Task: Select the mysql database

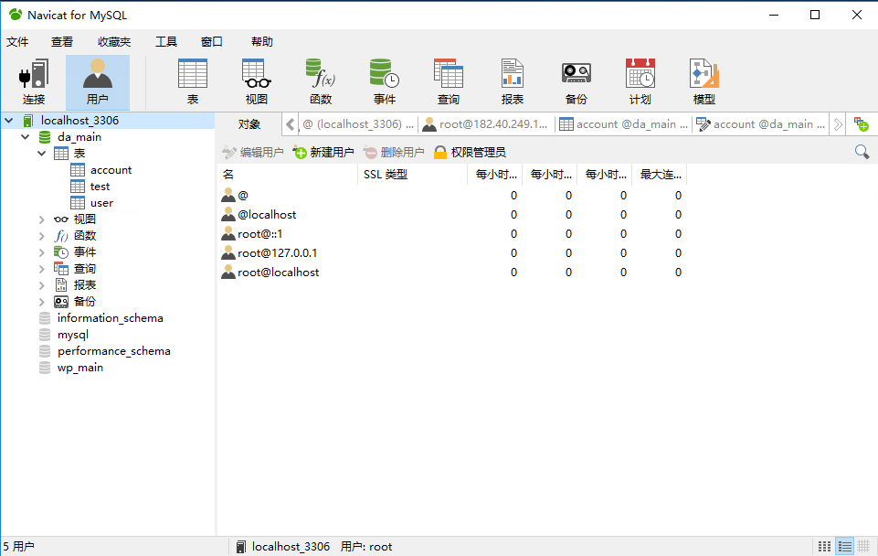Action: pos(73,335)
